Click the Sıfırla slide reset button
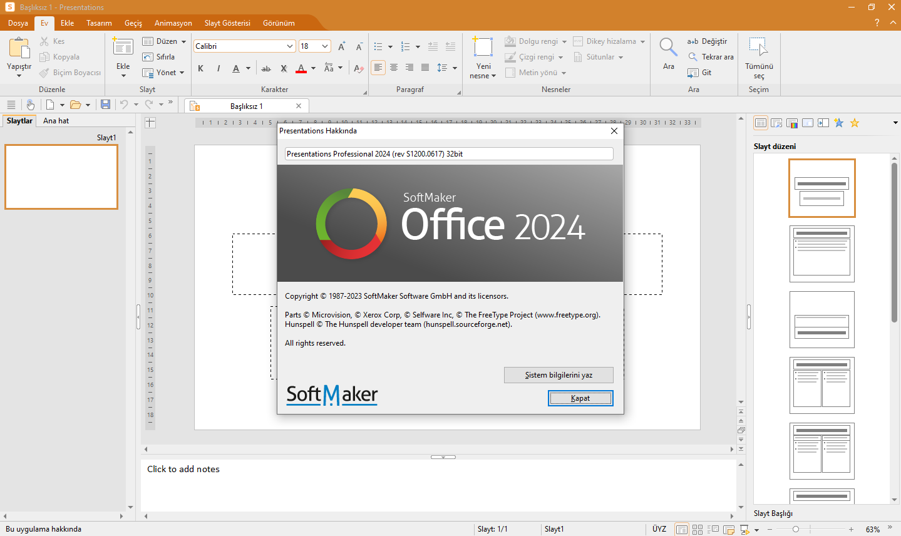The height and width of the screenshot is (536, 901). (158, 57)
